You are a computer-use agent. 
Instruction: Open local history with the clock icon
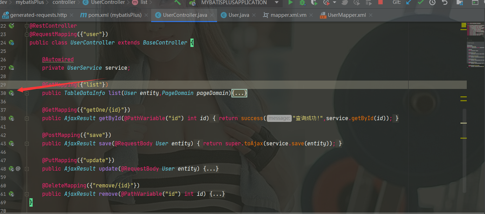pos(432,3)
